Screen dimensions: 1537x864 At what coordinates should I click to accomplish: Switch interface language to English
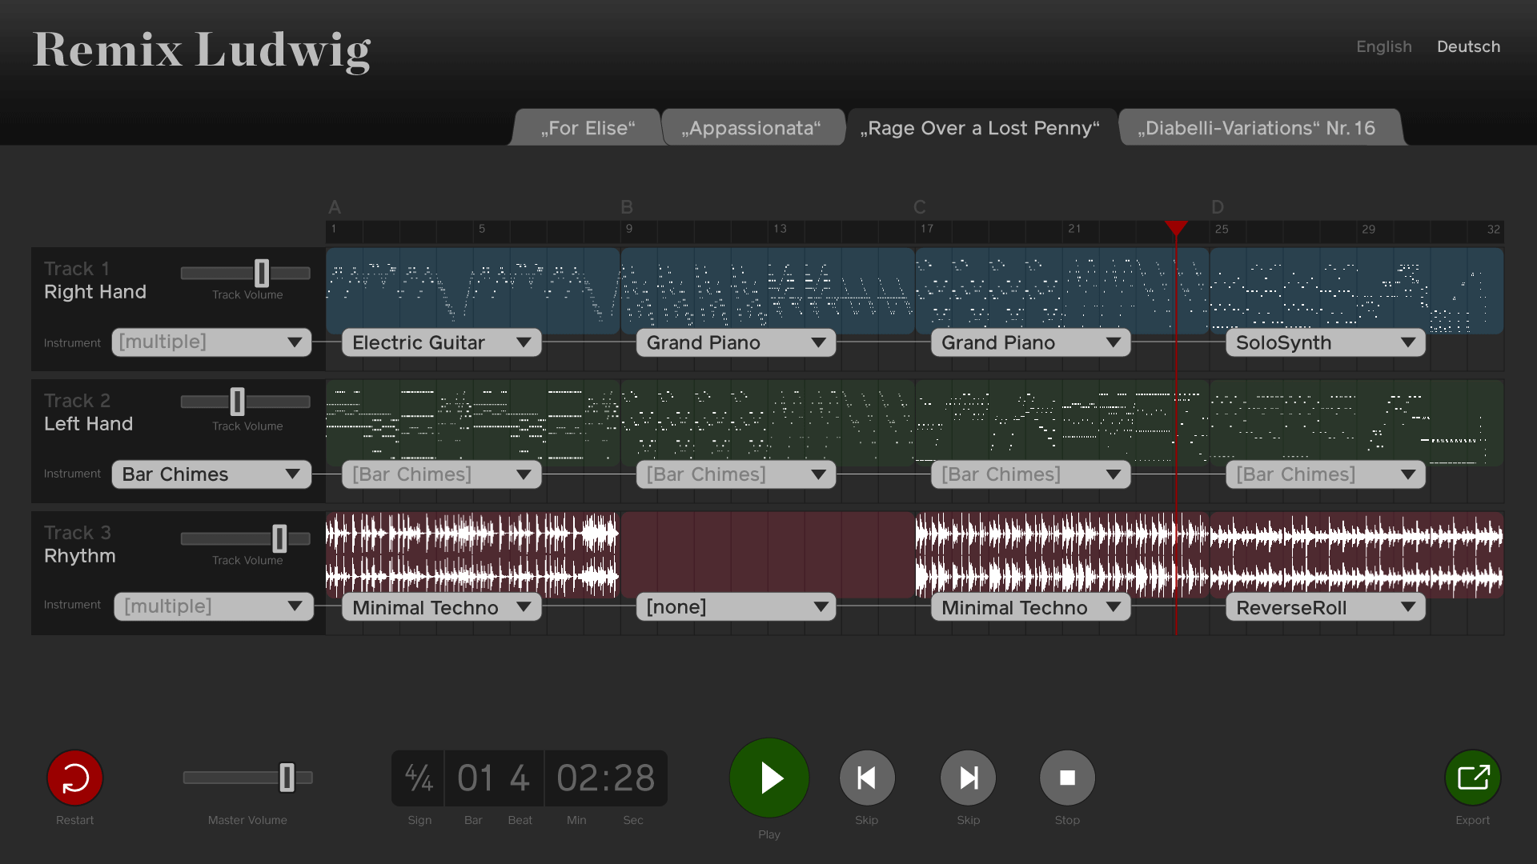1384,46
